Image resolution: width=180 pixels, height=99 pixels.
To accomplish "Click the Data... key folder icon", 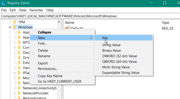I will click(x=19, y=52).
